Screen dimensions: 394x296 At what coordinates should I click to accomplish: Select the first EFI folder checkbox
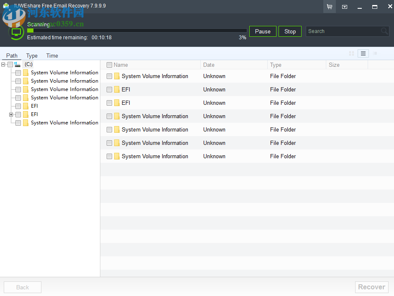click(x=110, y=89)
